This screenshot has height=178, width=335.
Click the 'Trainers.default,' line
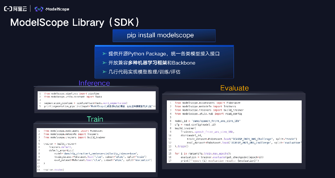pyautogui.click(x=61, y=147)
